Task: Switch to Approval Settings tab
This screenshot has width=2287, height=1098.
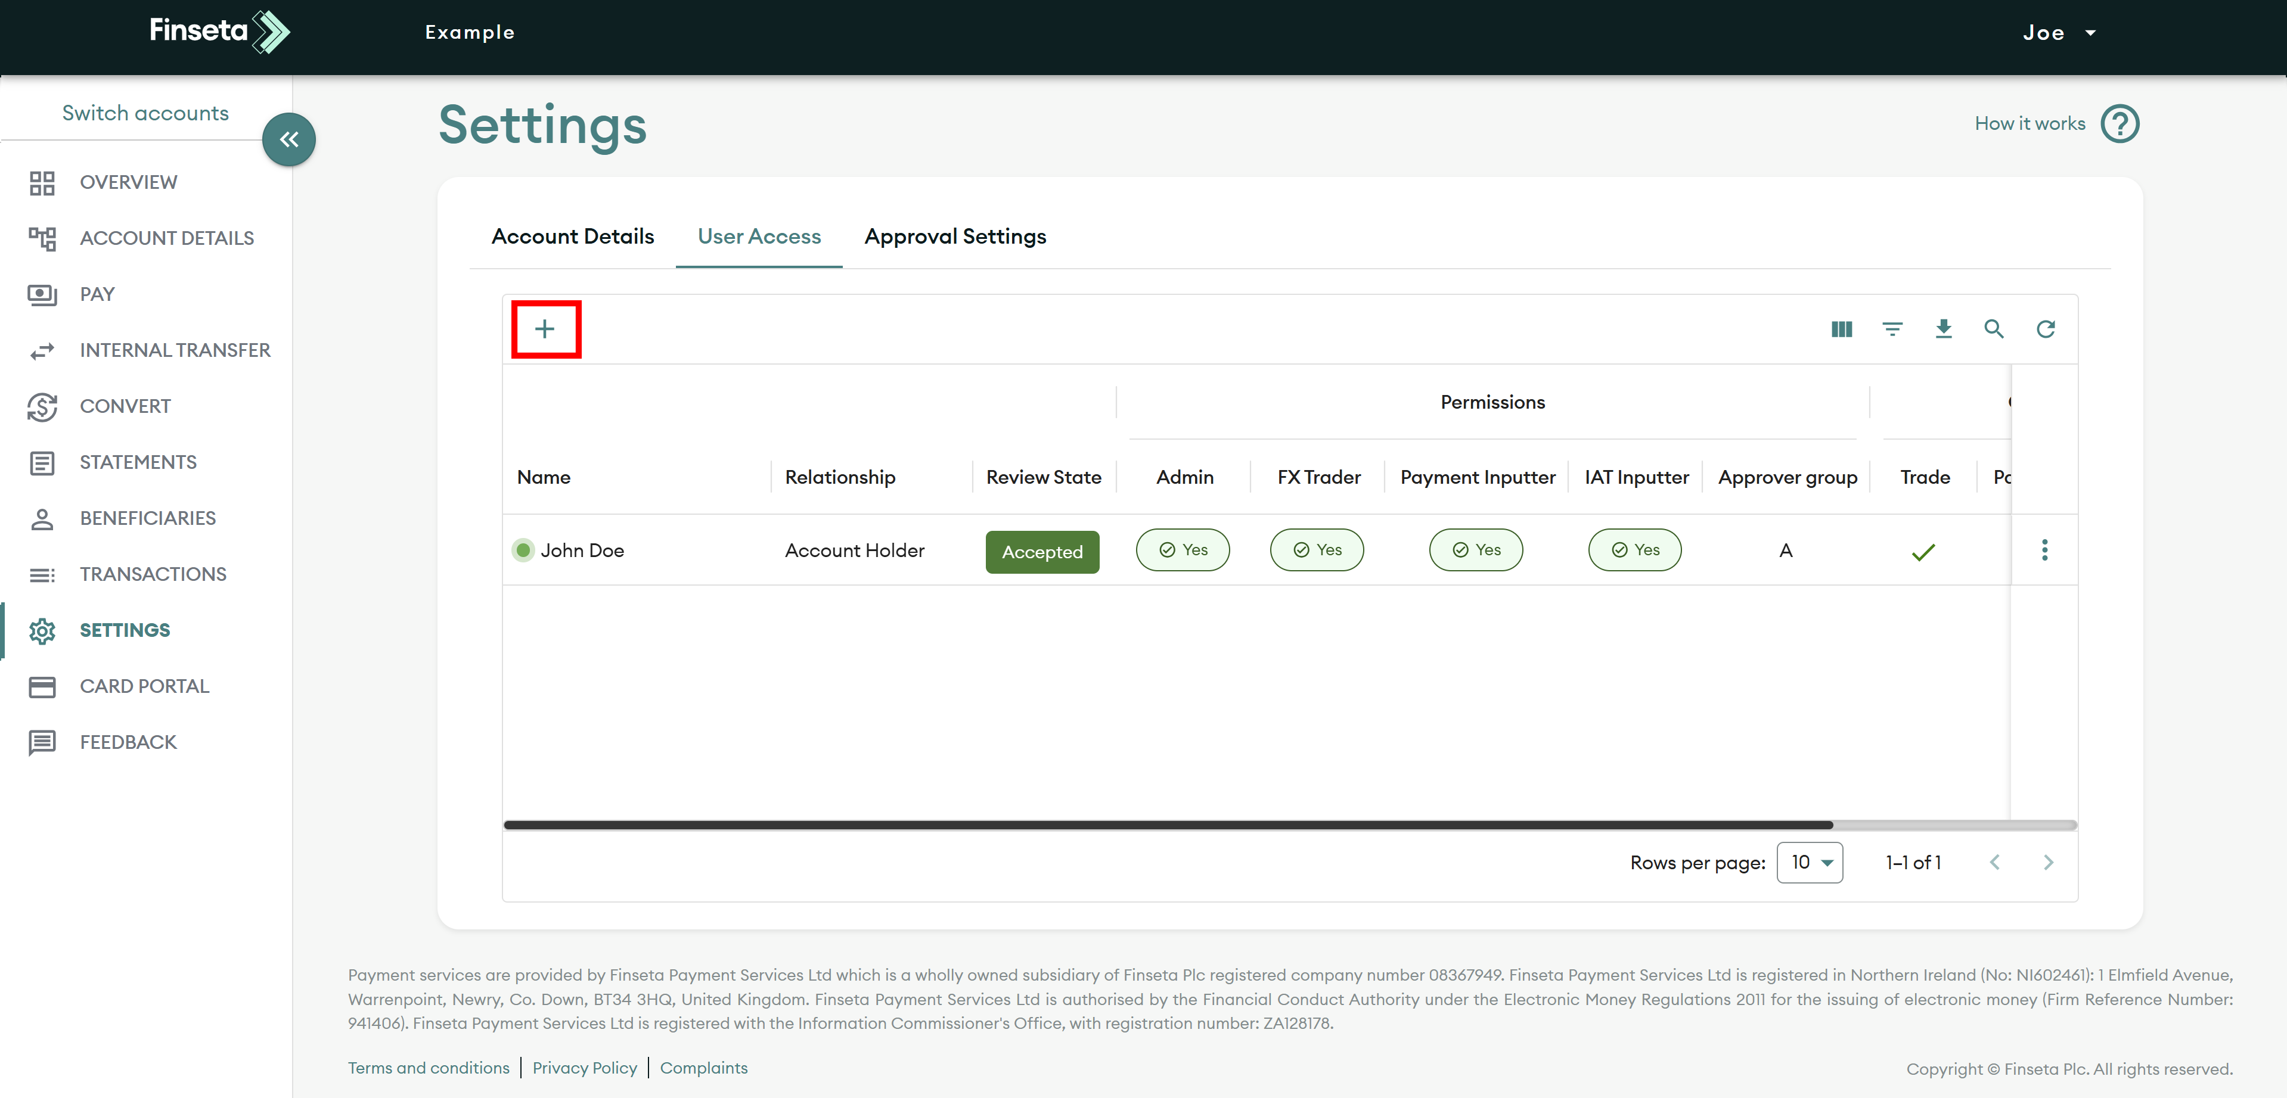Action: (x=955, y=236)
